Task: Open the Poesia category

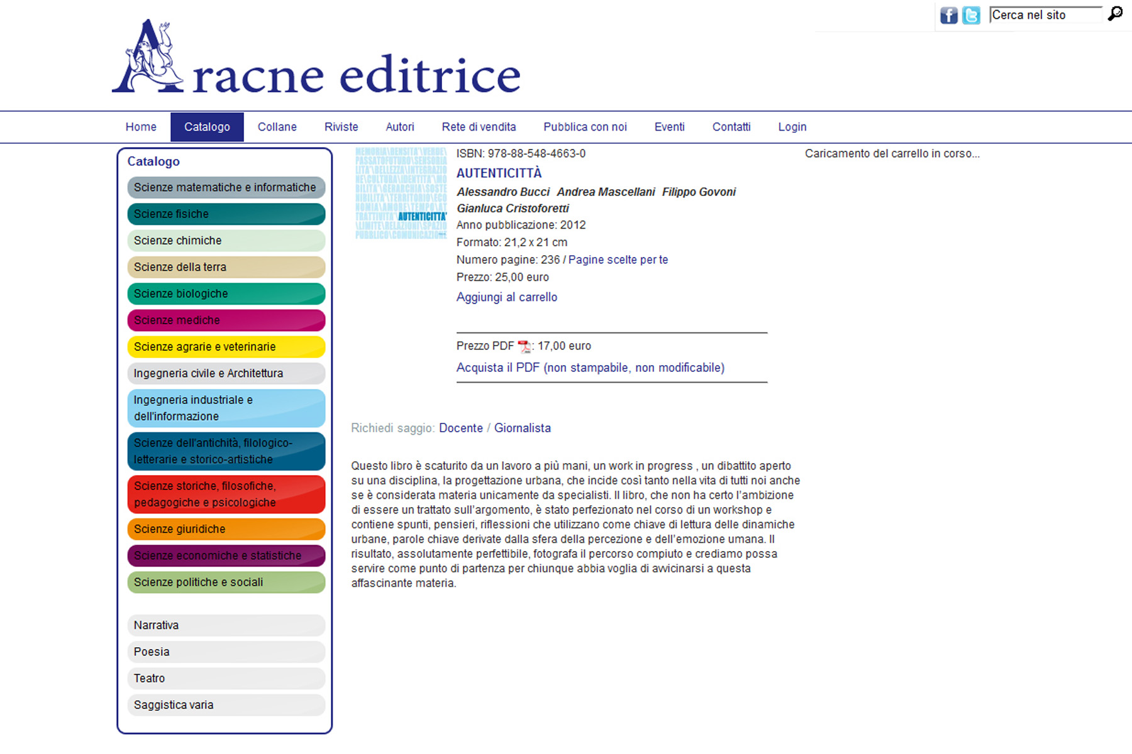Action: [x=226, y=652]
